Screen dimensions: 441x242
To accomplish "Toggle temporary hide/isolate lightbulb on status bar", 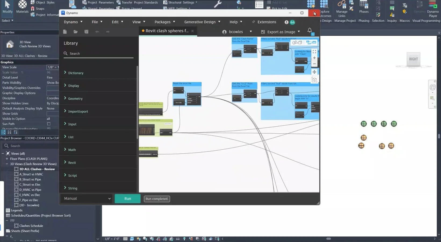I will tap(184, 239).
